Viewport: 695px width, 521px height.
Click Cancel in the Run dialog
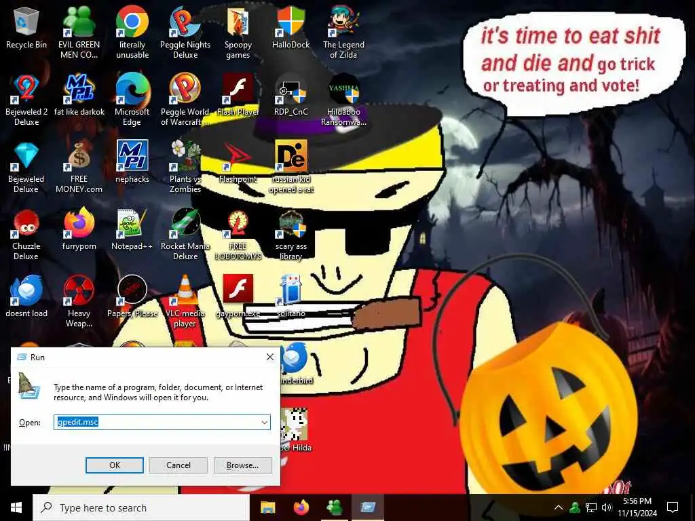click(179, 465)
